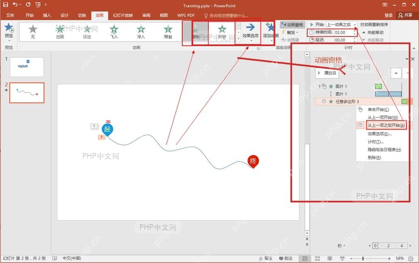The height and width of the screenshot is (263, 419).
Task: Open the WPS PDF tab
Action: (x=186, y=15)
